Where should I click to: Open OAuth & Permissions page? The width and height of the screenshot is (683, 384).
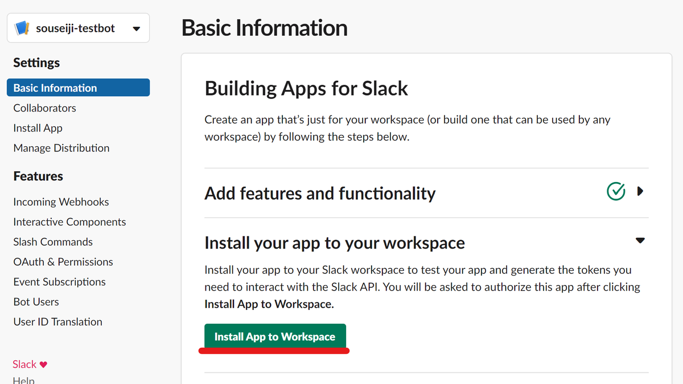[x=63, y=262]
